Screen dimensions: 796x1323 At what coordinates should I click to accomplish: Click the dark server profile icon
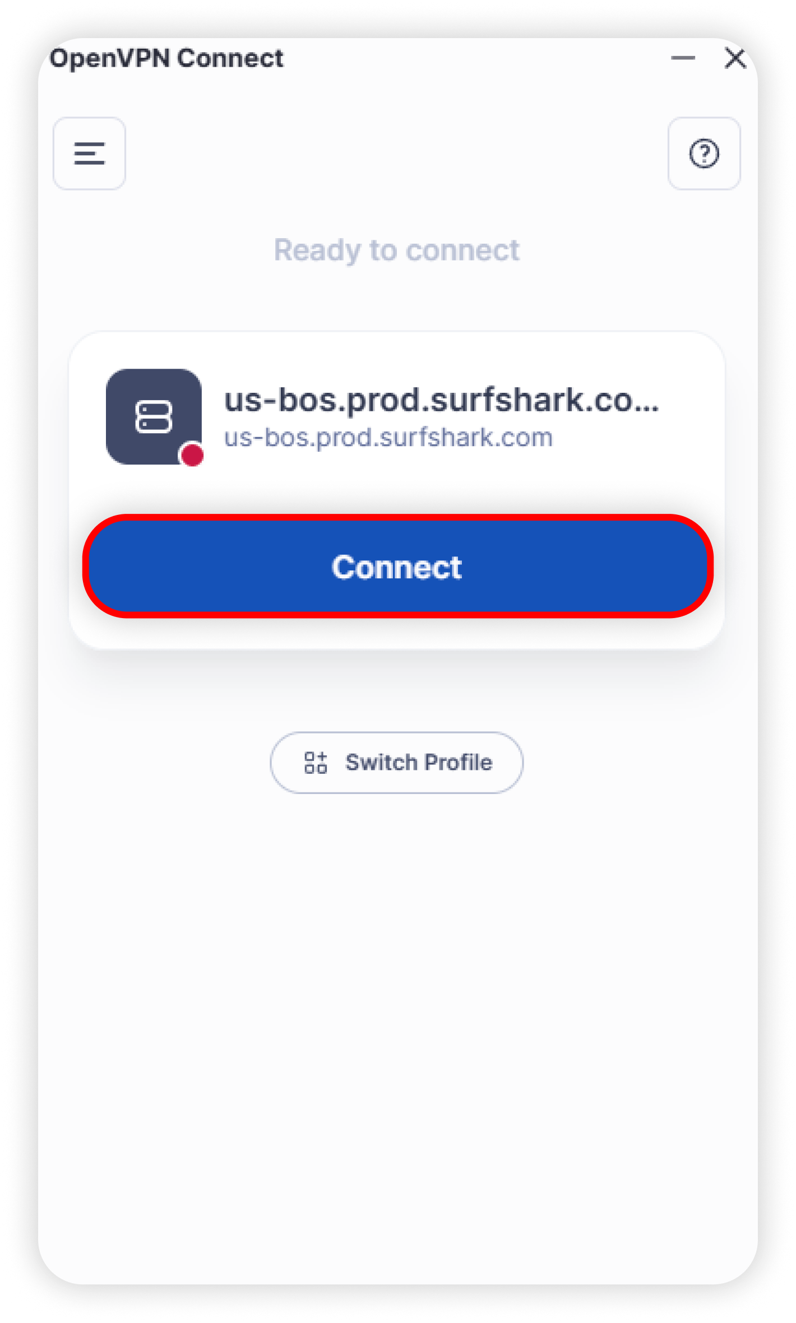154,416
